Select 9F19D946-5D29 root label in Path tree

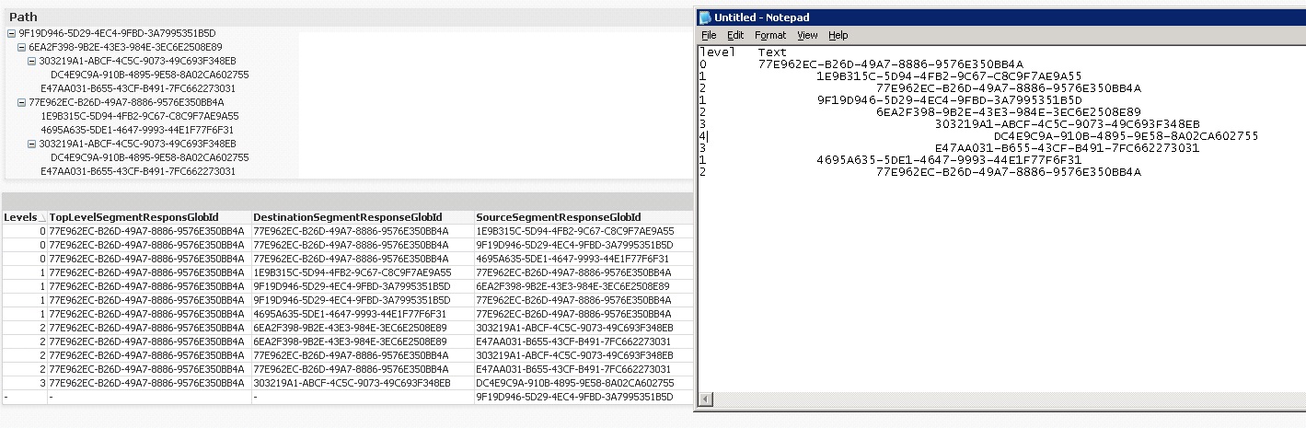tap(117, 33)
